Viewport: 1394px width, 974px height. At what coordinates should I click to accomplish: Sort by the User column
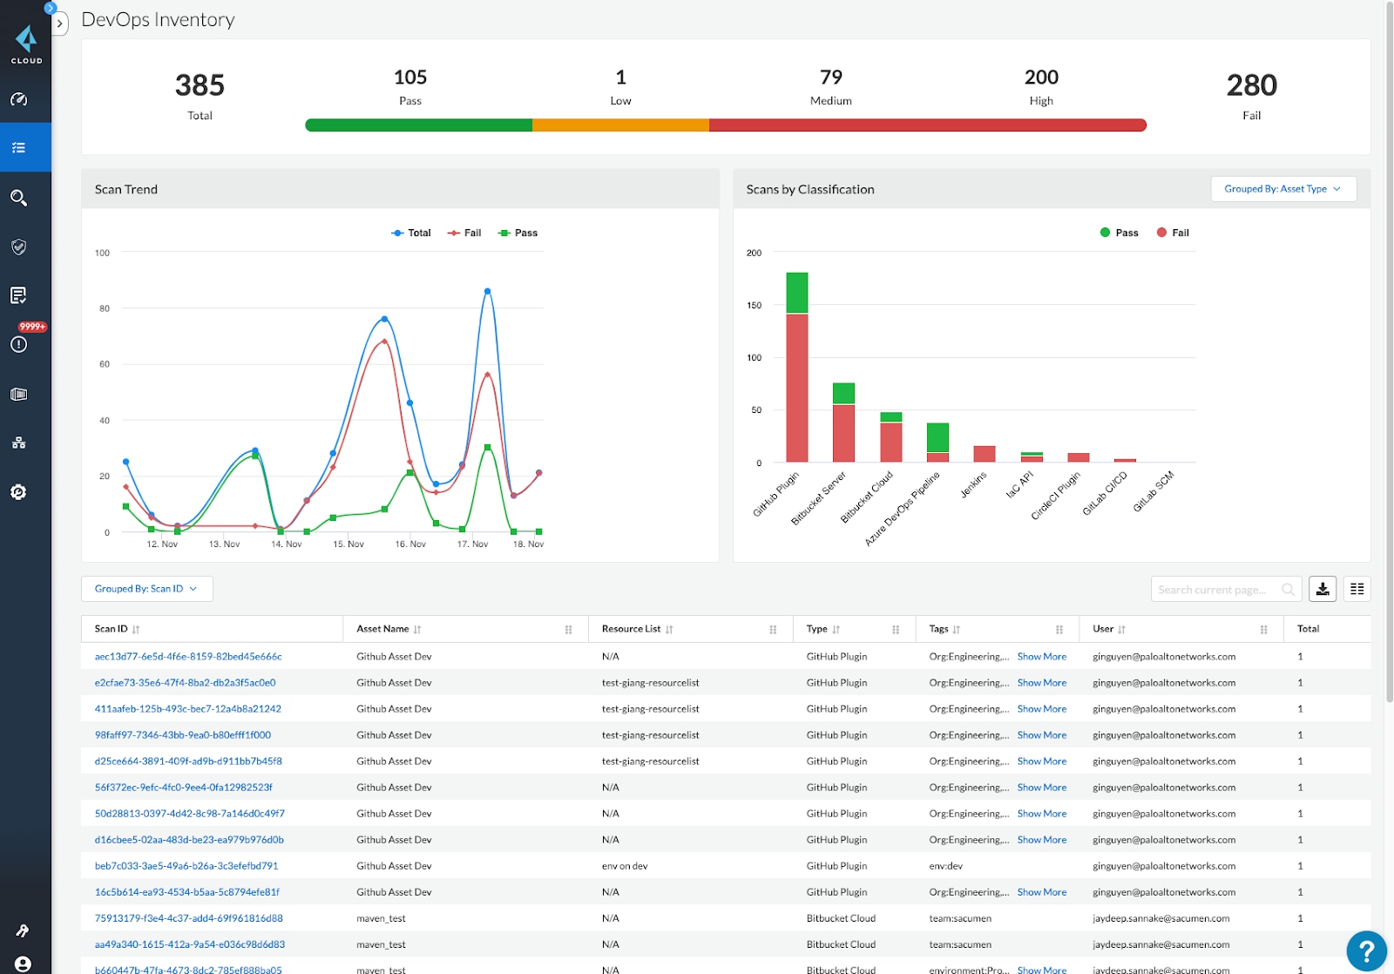tap(1122, 629)
